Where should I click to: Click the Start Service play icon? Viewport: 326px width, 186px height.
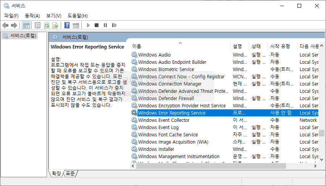[x=88, y=25]
